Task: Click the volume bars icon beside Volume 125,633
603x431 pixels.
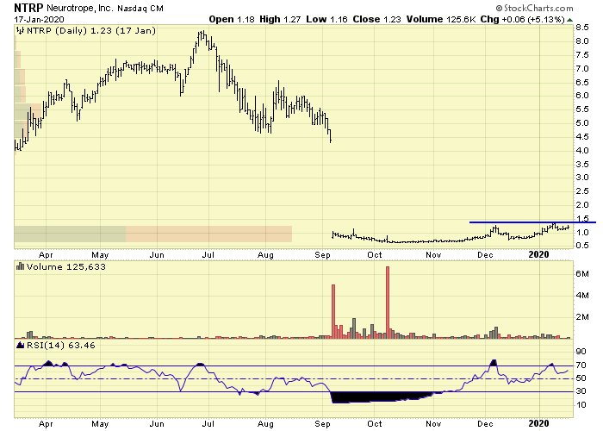Action: click(x=21, y=266)
